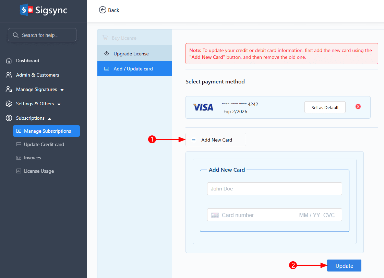Remove the Visa card with the red X

click(358, 107)
